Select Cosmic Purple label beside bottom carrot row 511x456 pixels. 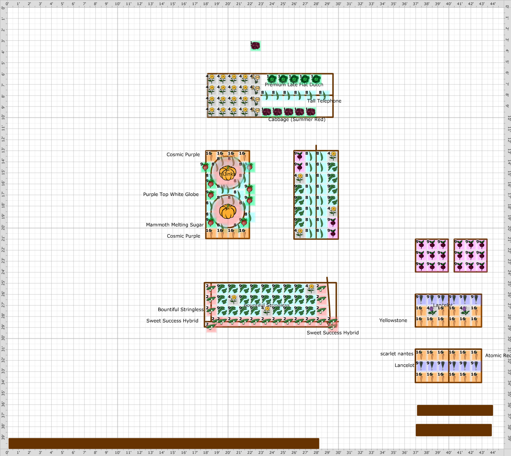184,236
